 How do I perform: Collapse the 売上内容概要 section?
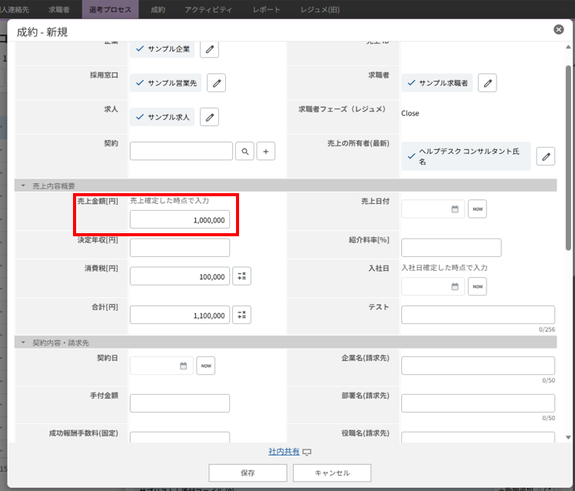pos(23,185)
